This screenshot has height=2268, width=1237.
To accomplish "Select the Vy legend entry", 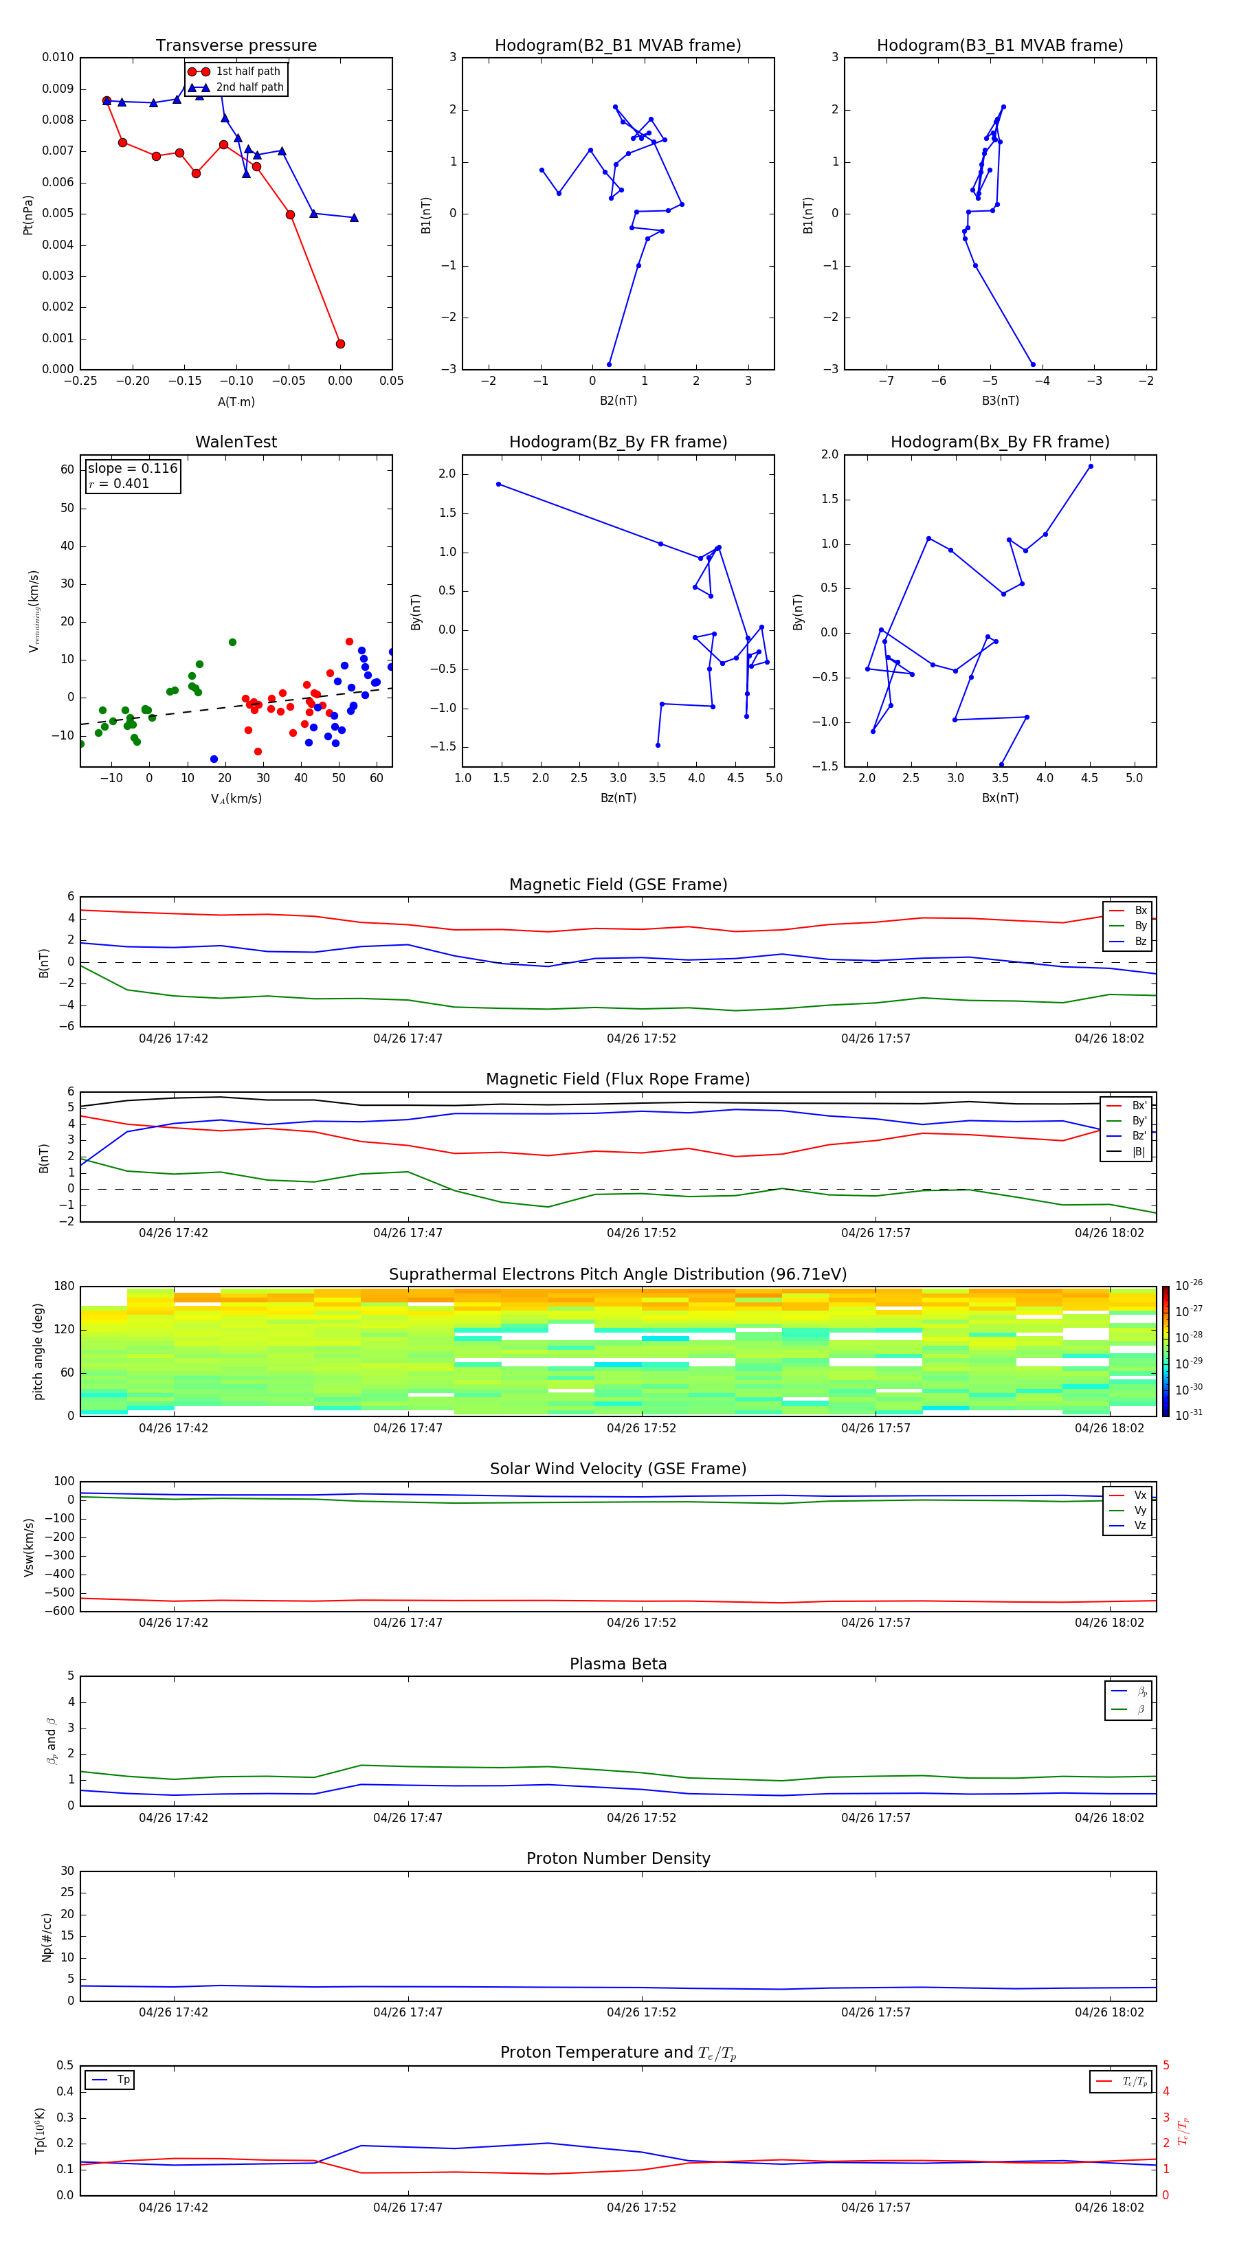I will 1128,1511.
